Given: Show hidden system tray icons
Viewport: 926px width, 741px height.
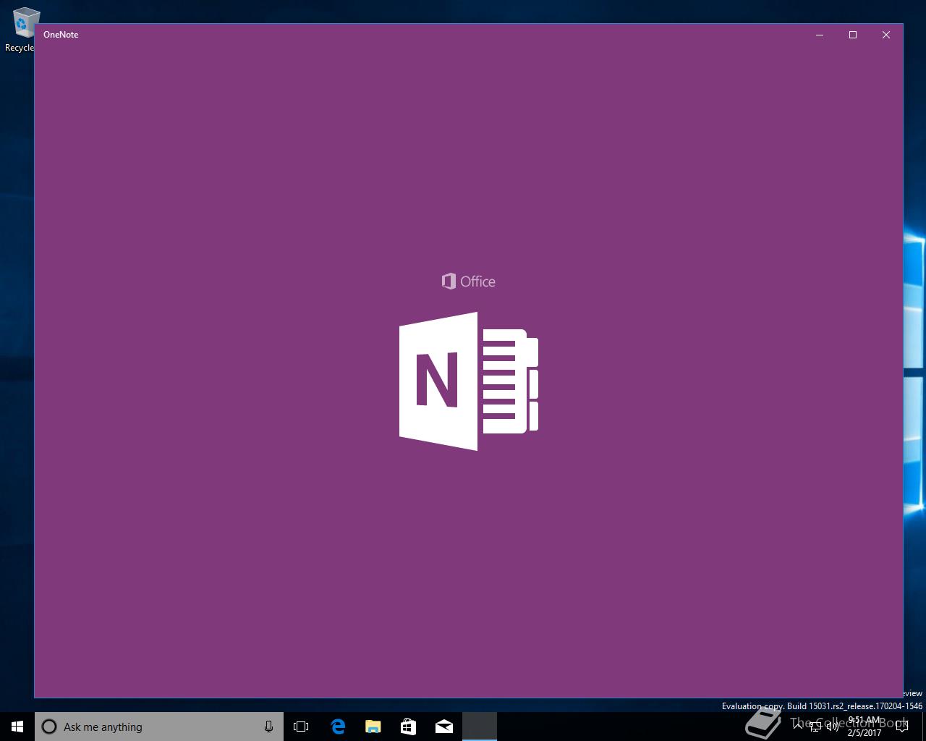Looking at the screenshot, I should (x=798, y=727).
